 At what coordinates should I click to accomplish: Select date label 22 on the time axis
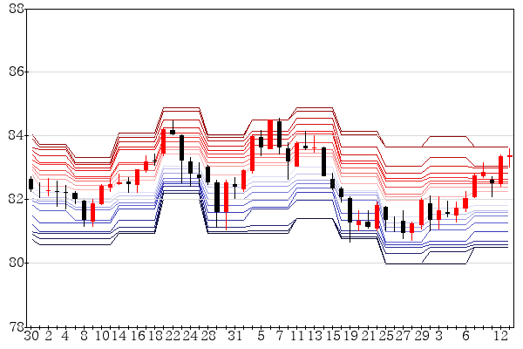coord(173,336)
